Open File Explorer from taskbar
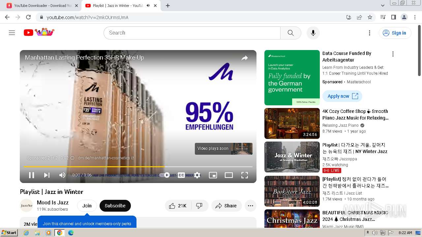 point(37,233)
